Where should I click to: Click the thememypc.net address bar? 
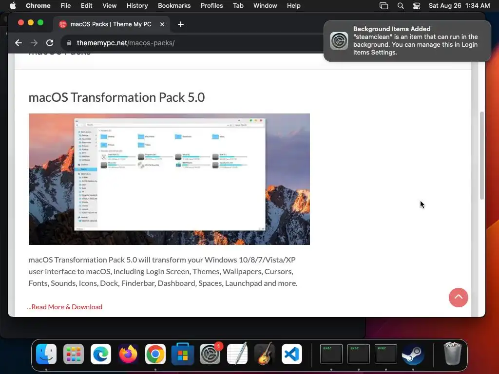192,43
